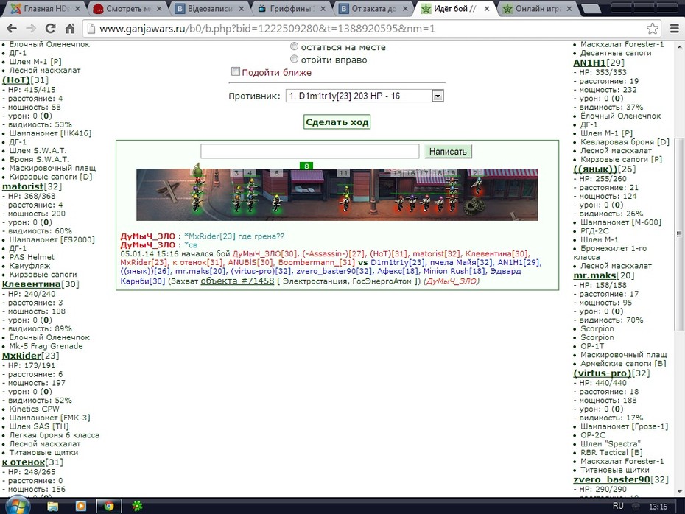Open the MxRider player profile link

click(21, 356)
